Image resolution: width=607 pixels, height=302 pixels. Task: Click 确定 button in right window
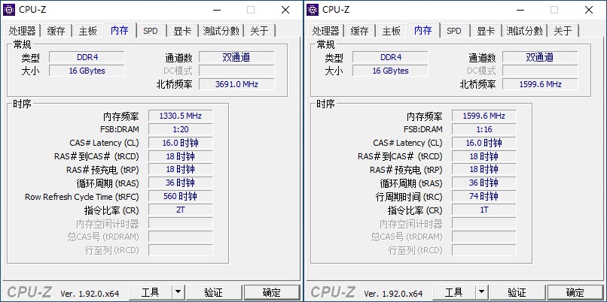click(x=575, y=292)
